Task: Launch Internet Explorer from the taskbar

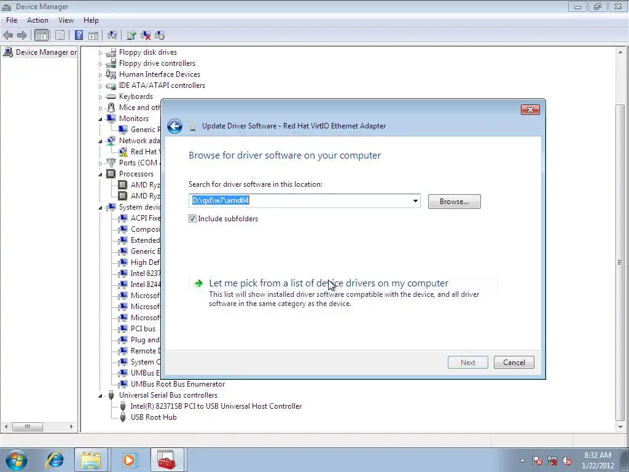Action: click(x=55, y=460)
